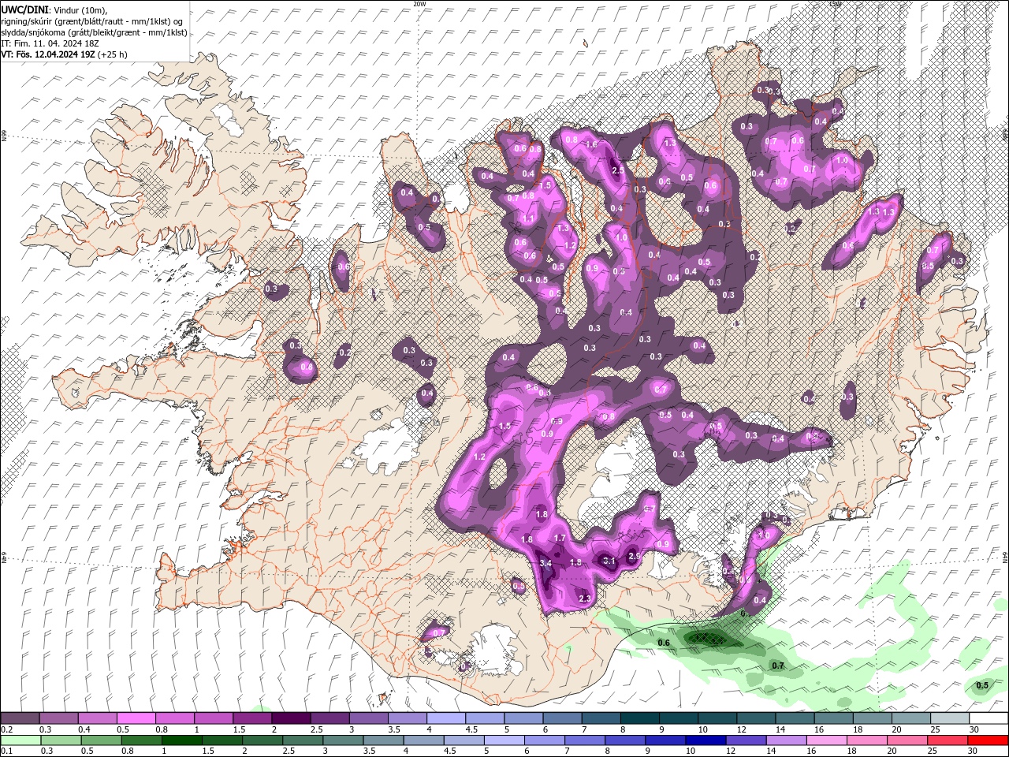Select the 2.3 value near the south coast
The image size is (1009, 757).
coord(585,599)
